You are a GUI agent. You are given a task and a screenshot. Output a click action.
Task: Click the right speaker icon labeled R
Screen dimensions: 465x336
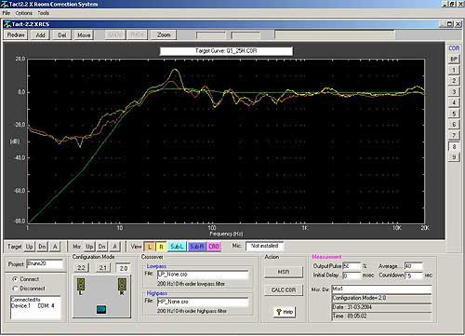pos(122,285)
